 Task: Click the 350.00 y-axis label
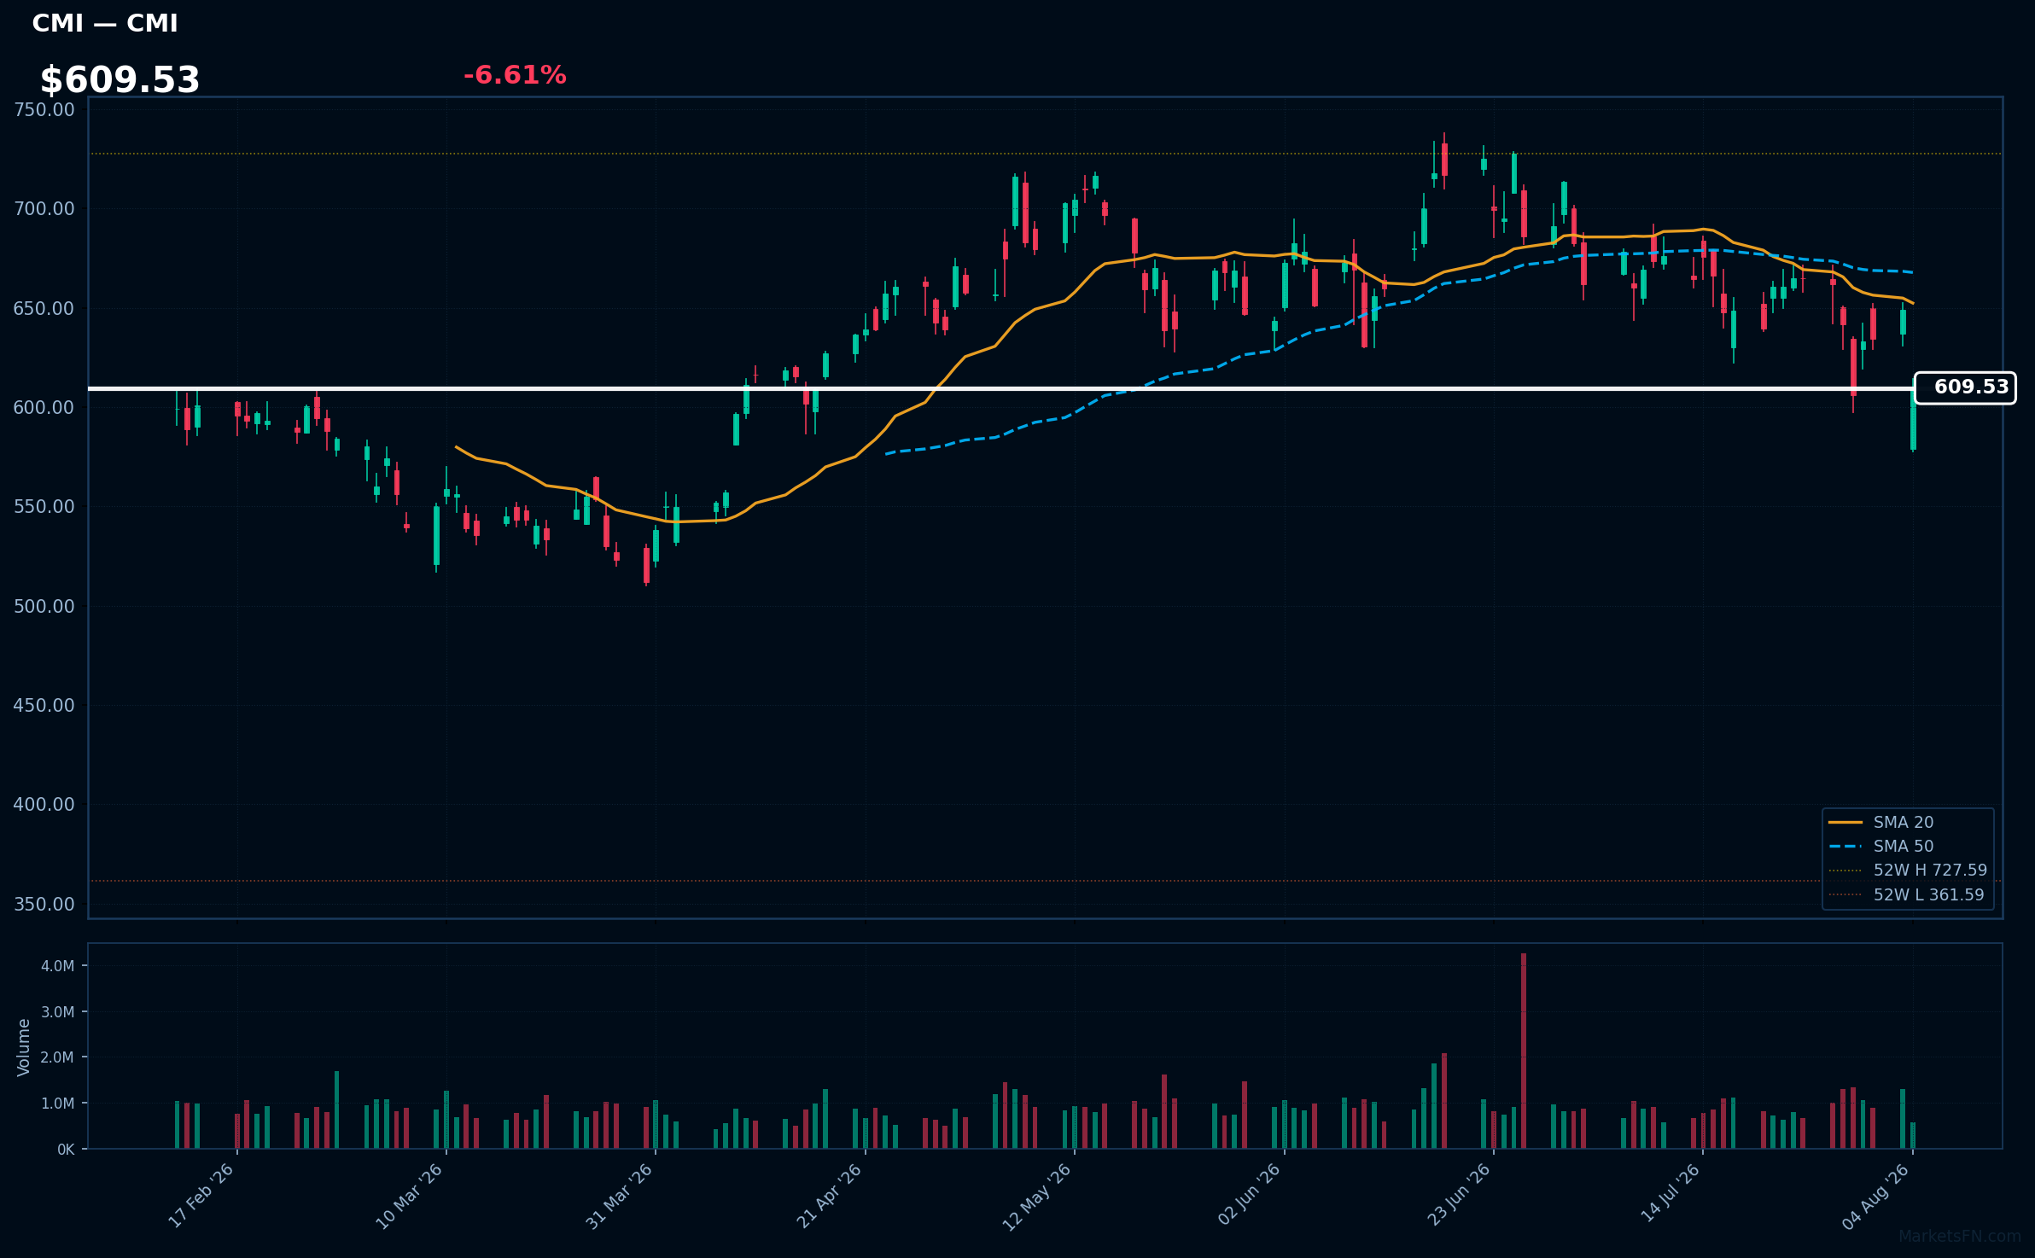click(x=44, y=904)
